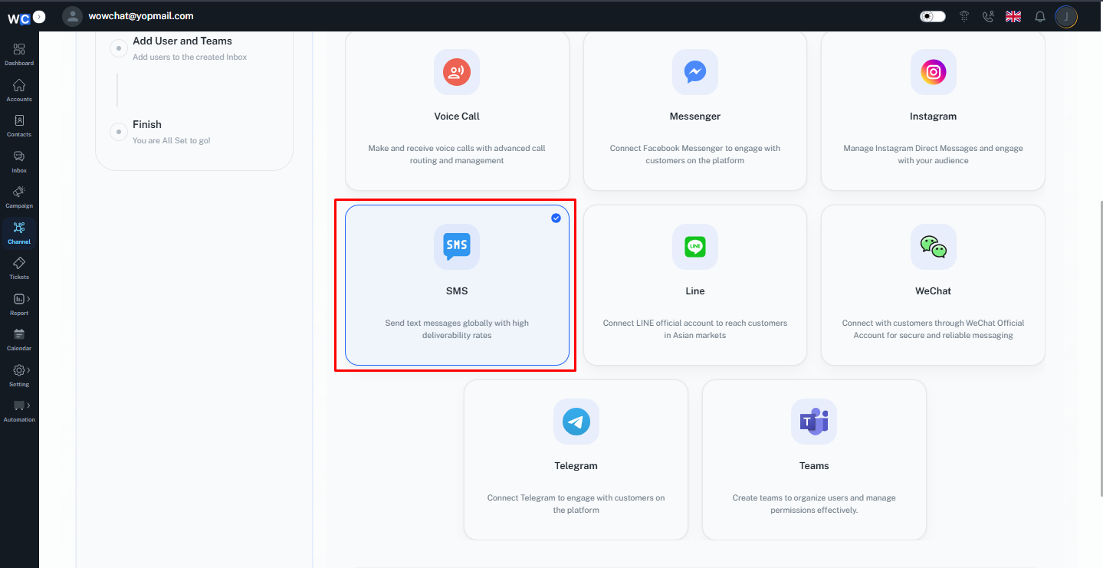Click 'You are All Set to go!' text
The width and height of the screenshot is (1103, 568).
(x=172, y=140)
